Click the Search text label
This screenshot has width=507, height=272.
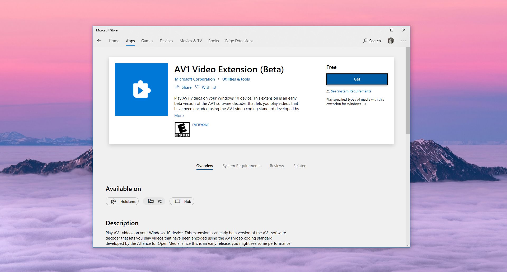(x=375, y=41)
